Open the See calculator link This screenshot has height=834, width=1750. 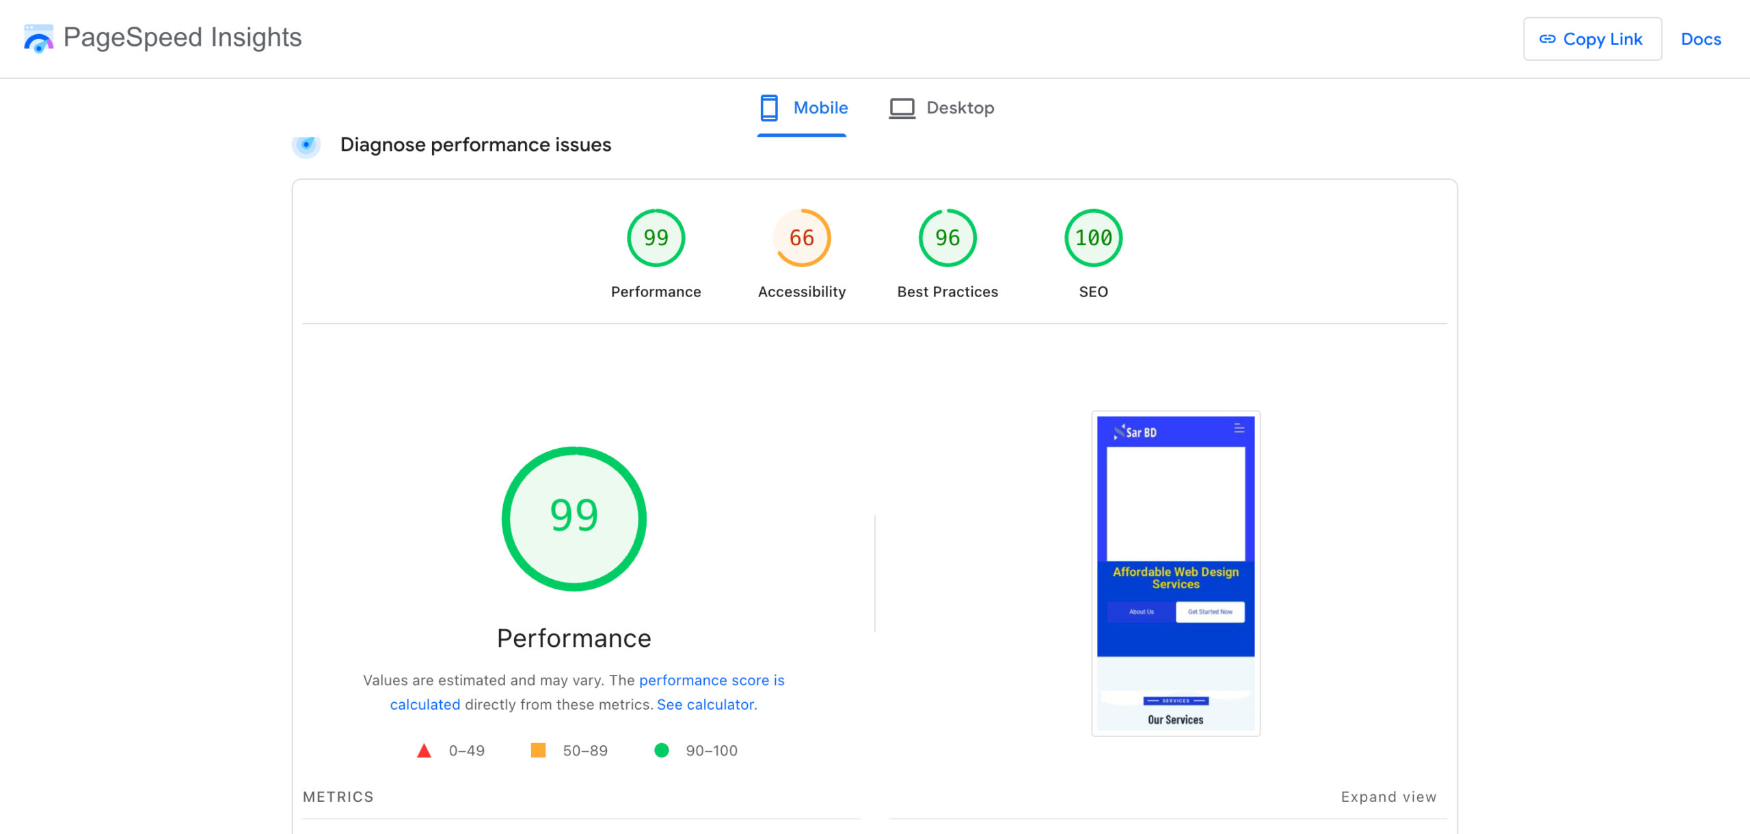point(706,704)
